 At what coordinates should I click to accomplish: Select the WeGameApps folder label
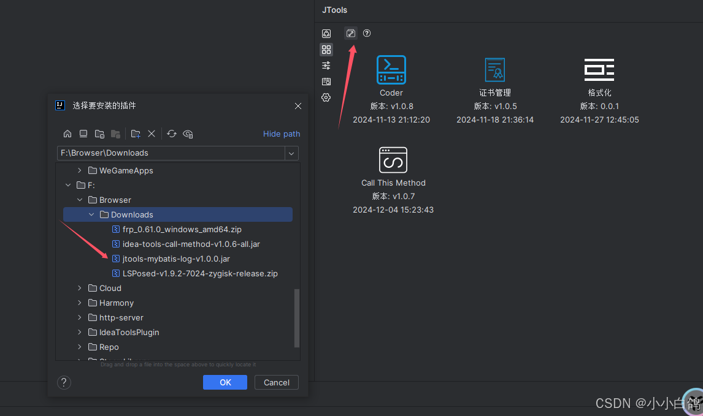[x=126, y=170]
